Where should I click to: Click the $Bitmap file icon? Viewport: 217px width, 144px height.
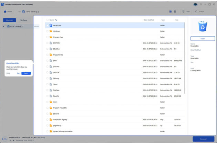pos(51,79)
